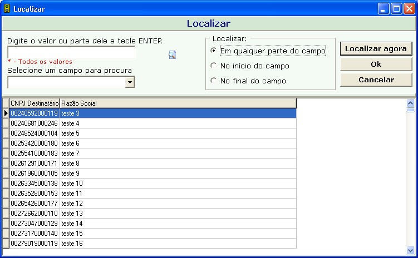Click the 'Razão Social' column header
This screenshot has height=258, width=418.
(178, 103)
